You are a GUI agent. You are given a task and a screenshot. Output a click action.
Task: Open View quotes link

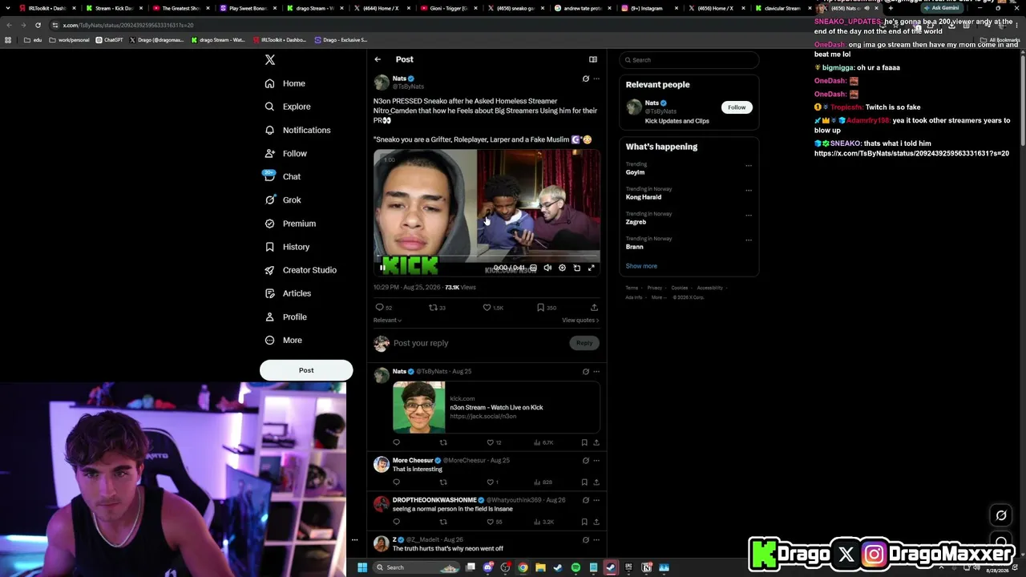580,321
